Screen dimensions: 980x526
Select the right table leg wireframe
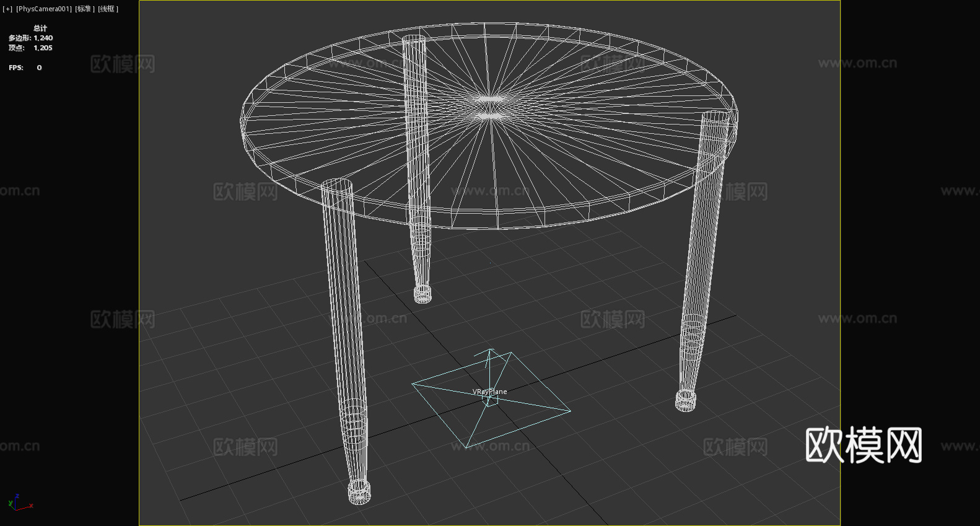[702, 260]
